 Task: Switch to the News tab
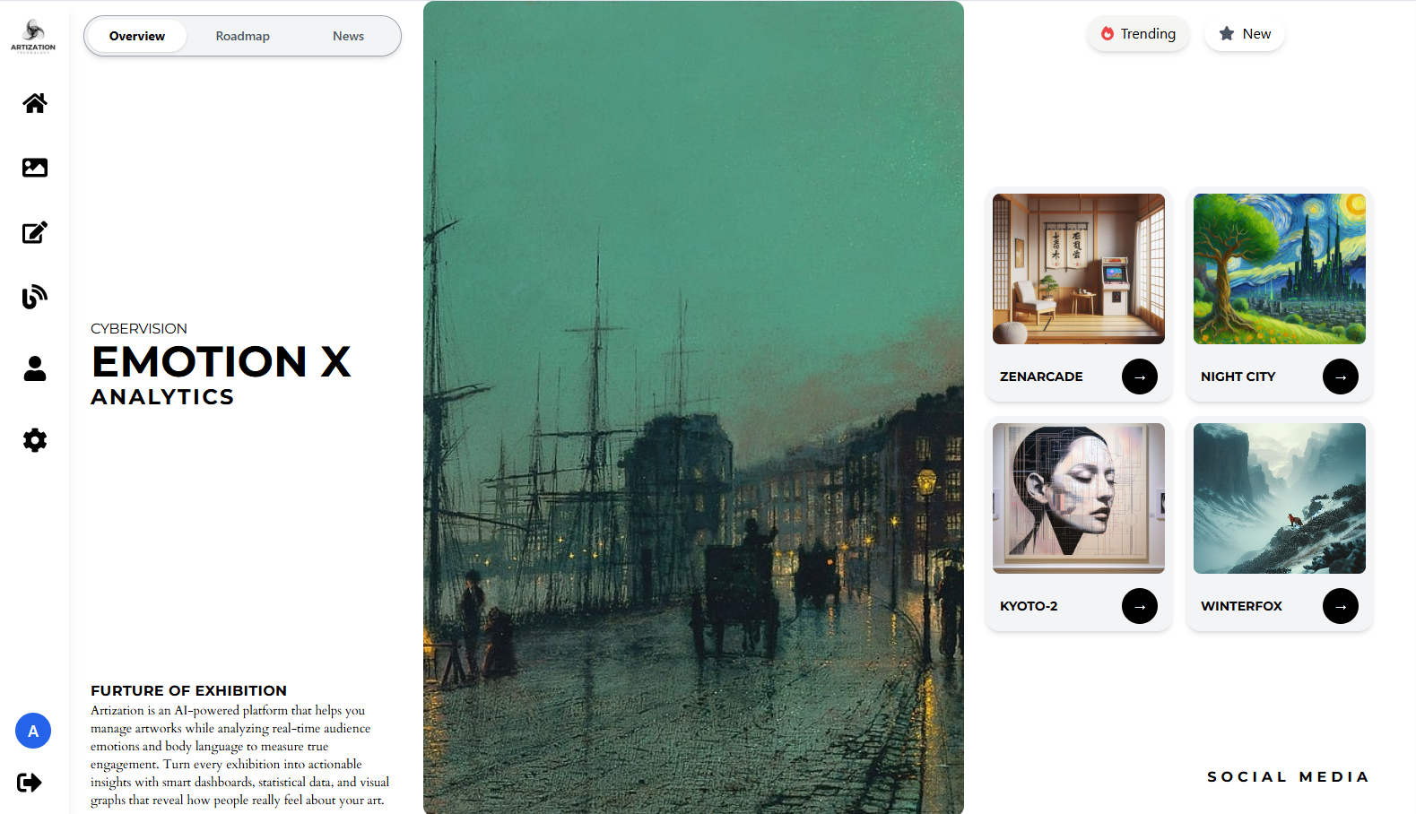point(349,36)
